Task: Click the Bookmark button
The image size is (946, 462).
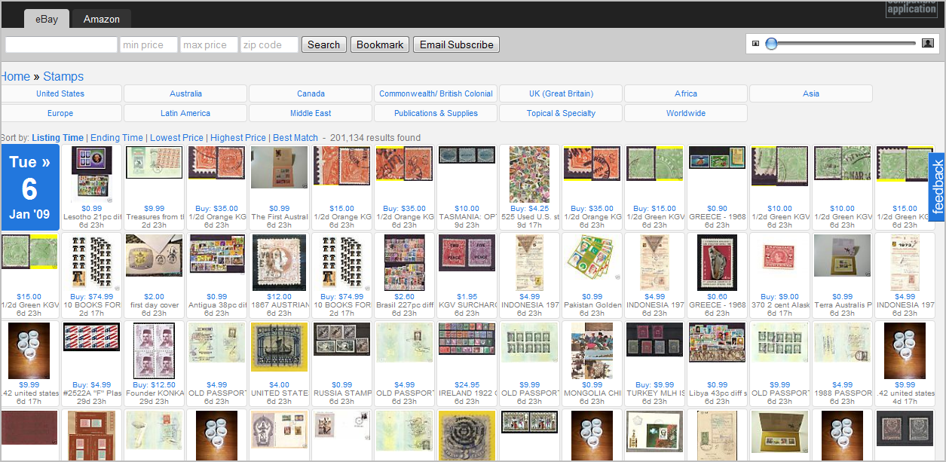Action: 380,44
